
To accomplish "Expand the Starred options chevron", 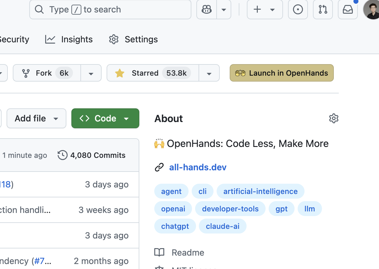I will [x=209, y=73].
